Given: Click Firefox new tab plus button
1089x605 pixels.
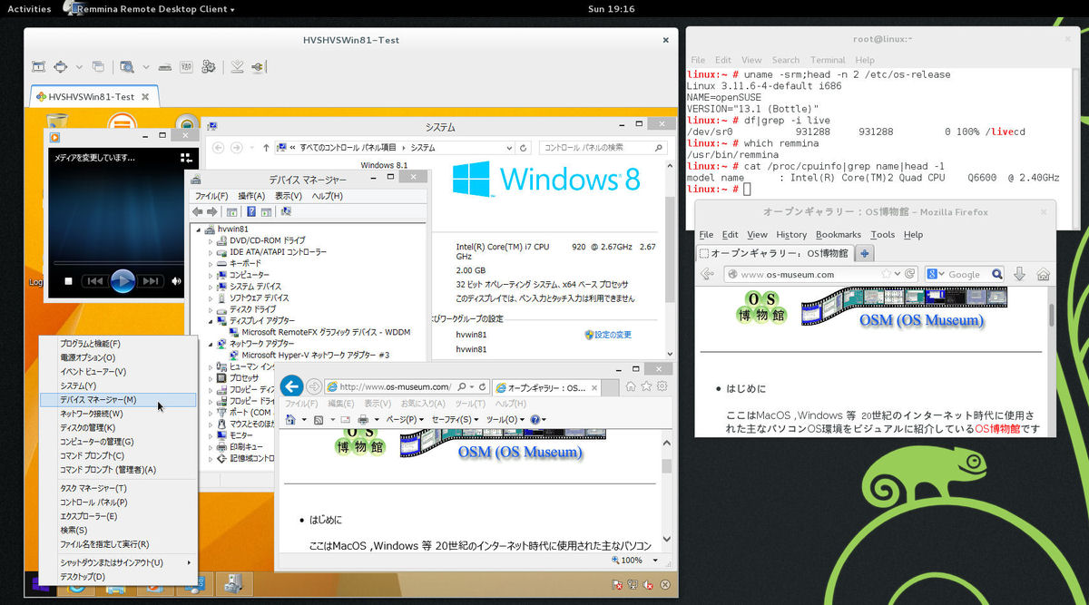Looking at the screenshot, I should [x=865, y=253].
